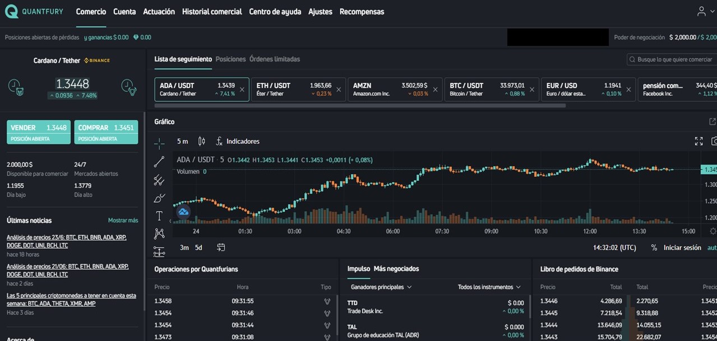Select the trend line drawing tool
The height and width of the screenshot is (341, 717).
(159, 162)
